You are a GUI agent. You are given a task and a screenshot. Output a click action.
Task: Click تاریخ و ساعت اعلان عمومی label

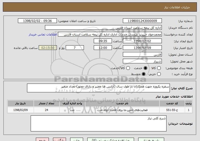(77, 21)
